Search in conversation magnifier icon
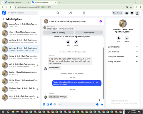Viewport: 143px width, 114px height. 127,38
